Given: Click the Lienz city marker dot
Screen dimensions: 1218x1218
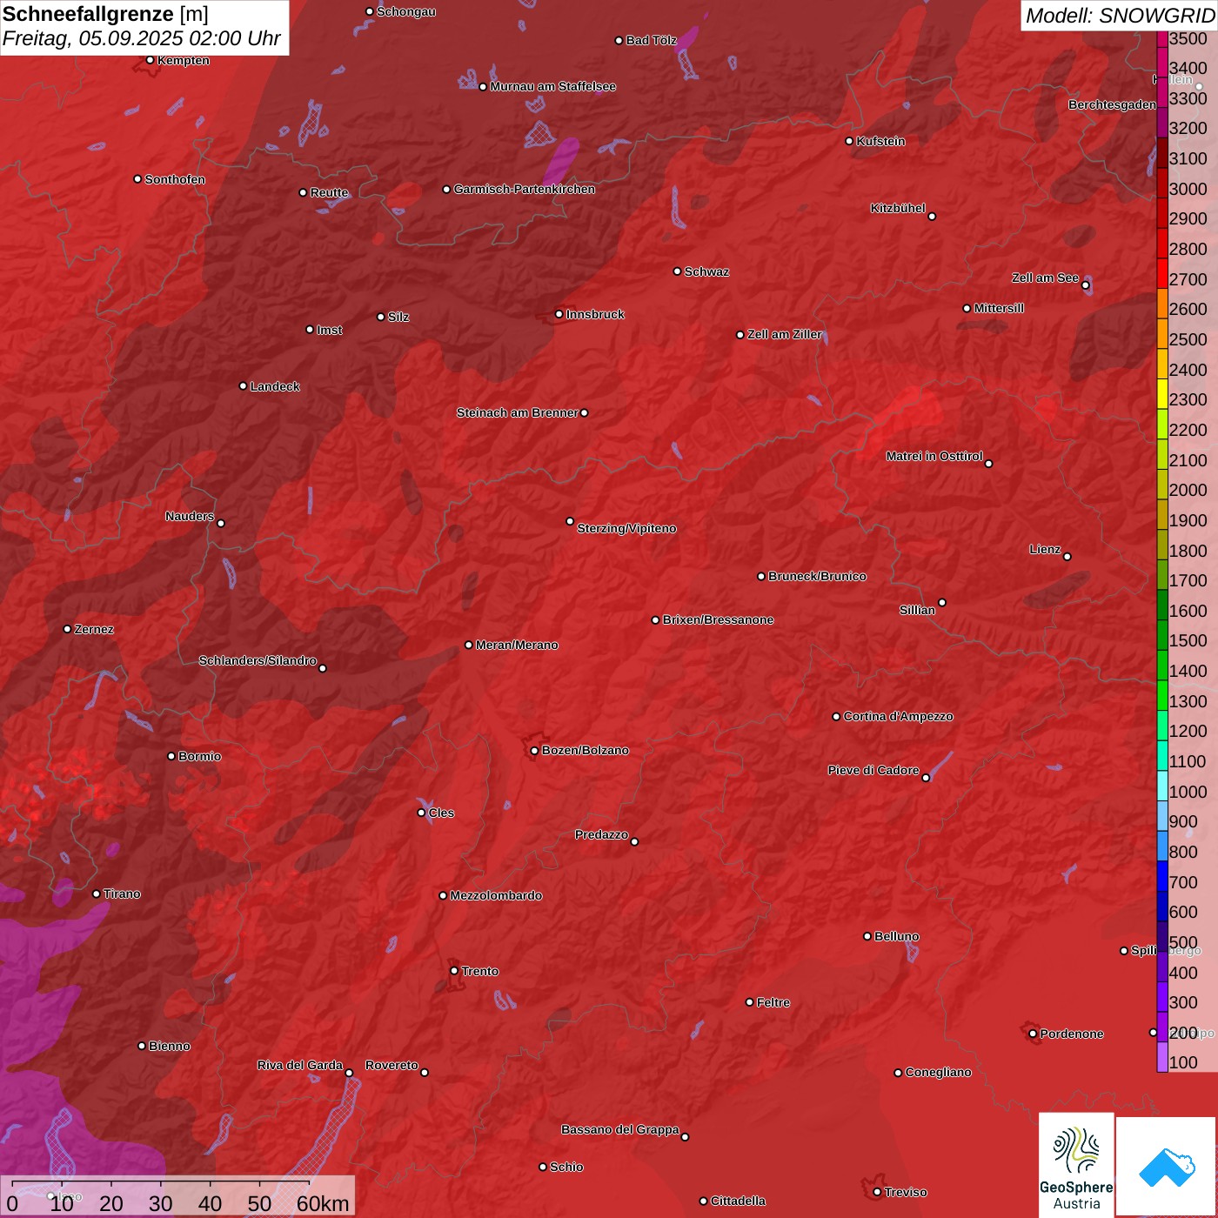Looking at the screenshot, I should 1067,557.
